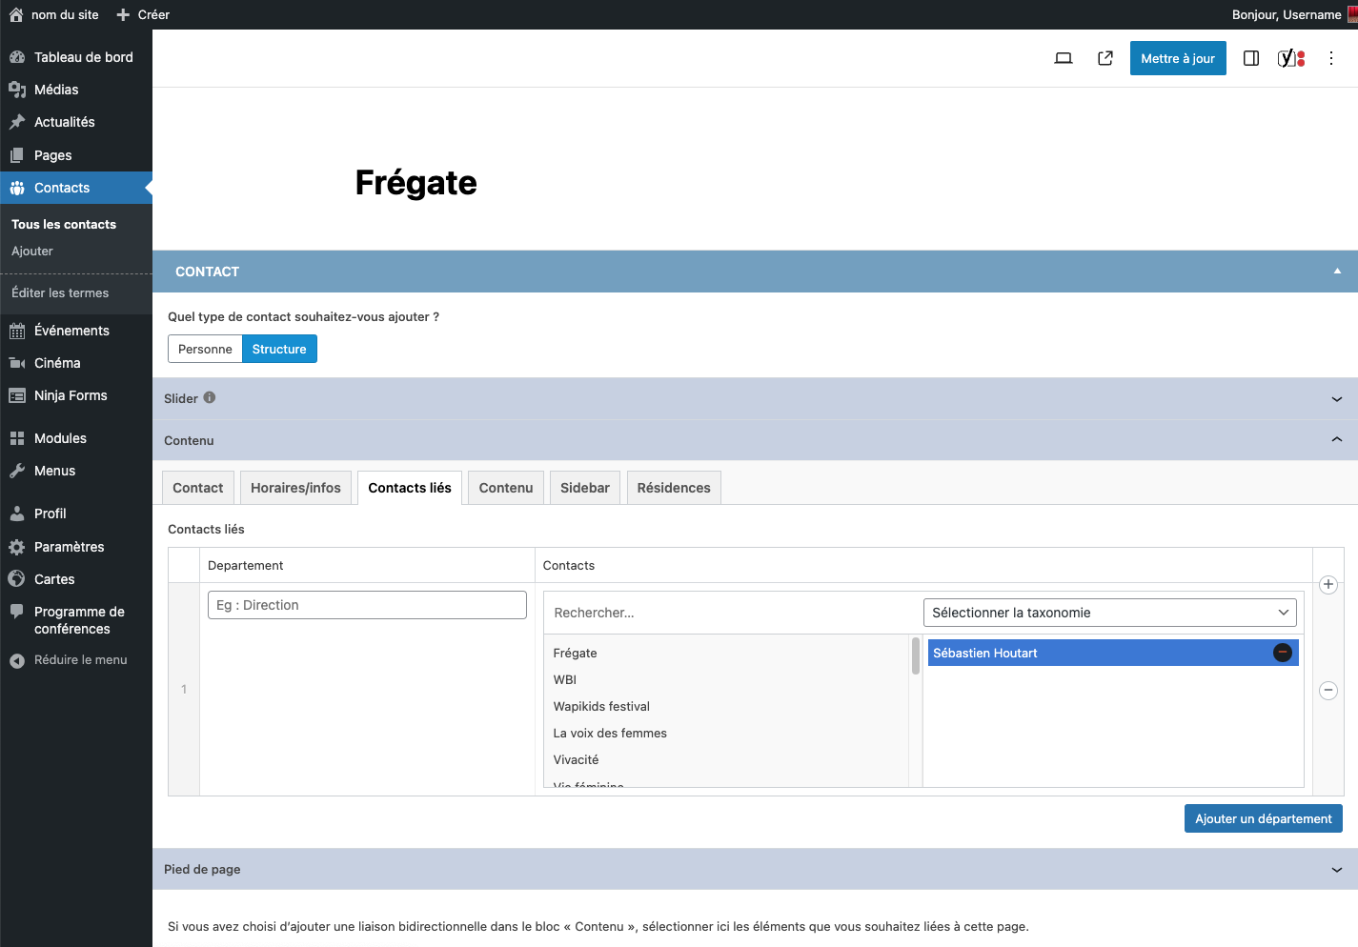Remove Sébastien Houtart with minus icon
The width and height of the screenshot is (1358, 947).
(1283, 653)
